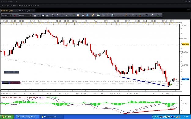191x119 pixels.
Task: Click the Windows start button
Action: (x=7, y=117)
